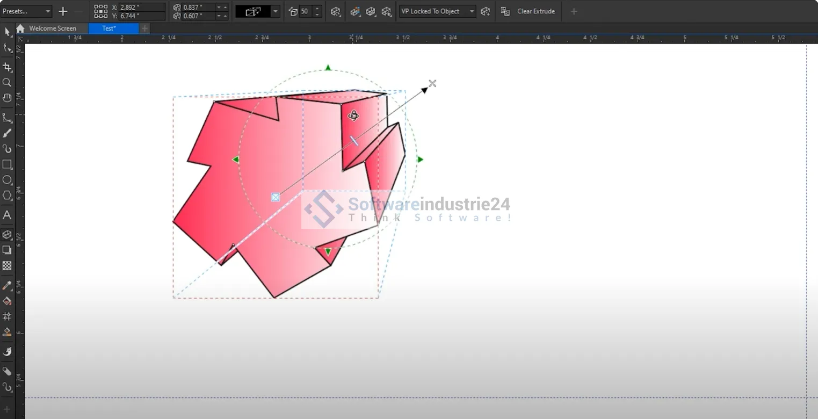The height and width of the screenshot is (419, 818).
Task: Select the Crop tool
Action: pyautogui.click(x=7, y=67)
